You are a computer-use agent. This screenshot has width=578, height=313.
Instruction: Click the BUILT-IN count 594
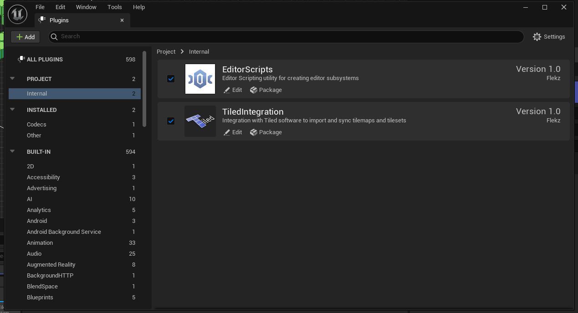point(130,151)
